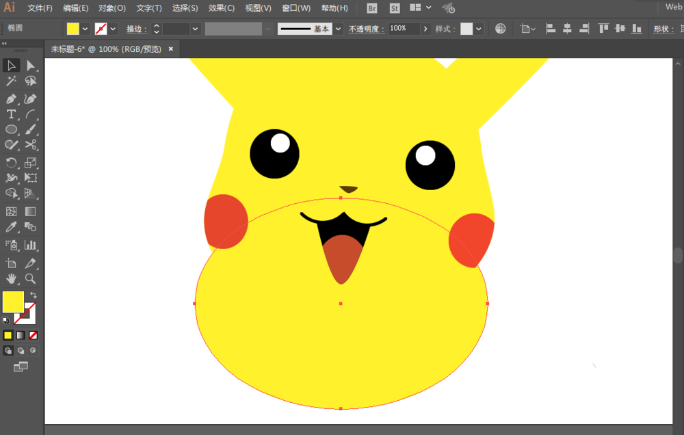The width and height of the screenshot is (684, 435).
Task: Set paint mode to None
Action: tap(33, 335)
